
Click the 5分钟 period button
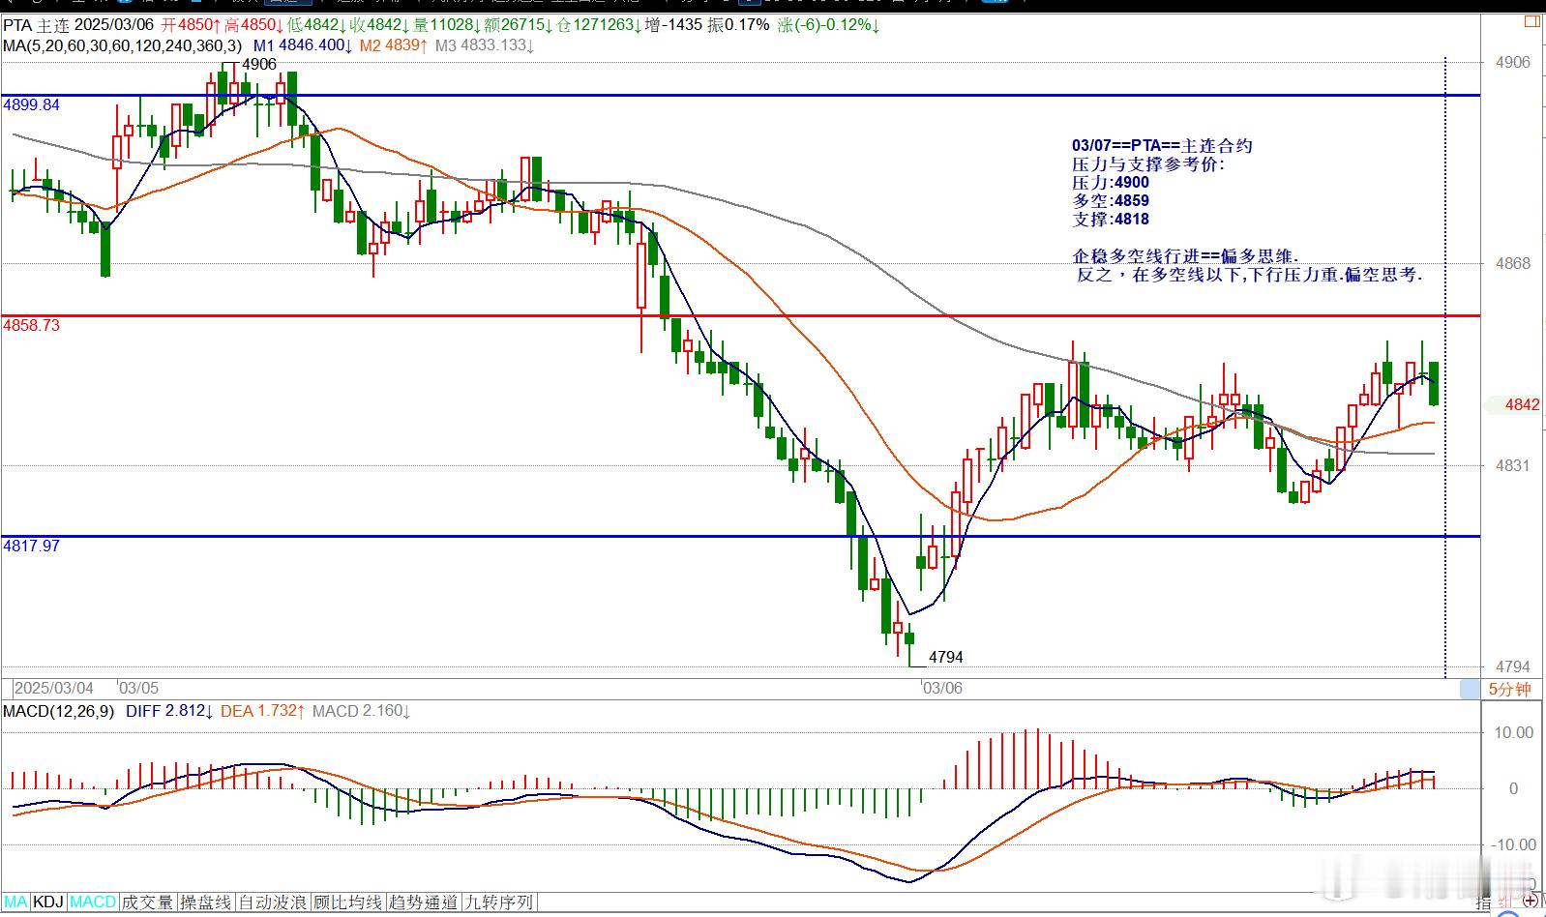click(x=1510, y=689)
